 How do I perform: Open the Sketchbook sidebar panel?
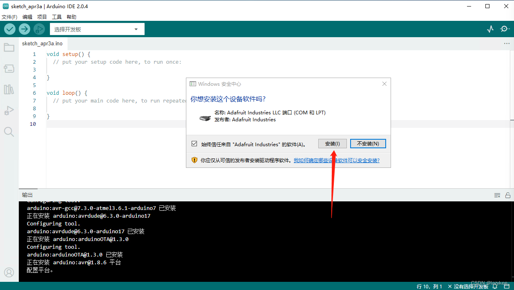point(9,47)
